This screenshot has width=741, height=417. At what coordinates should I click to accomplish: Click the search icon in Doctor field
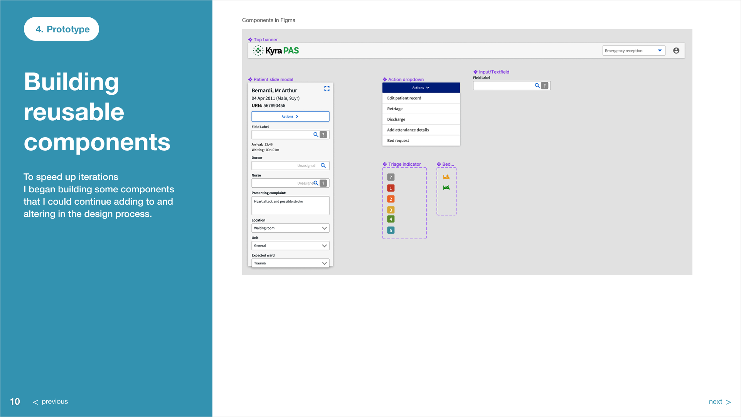pos(323,165)
